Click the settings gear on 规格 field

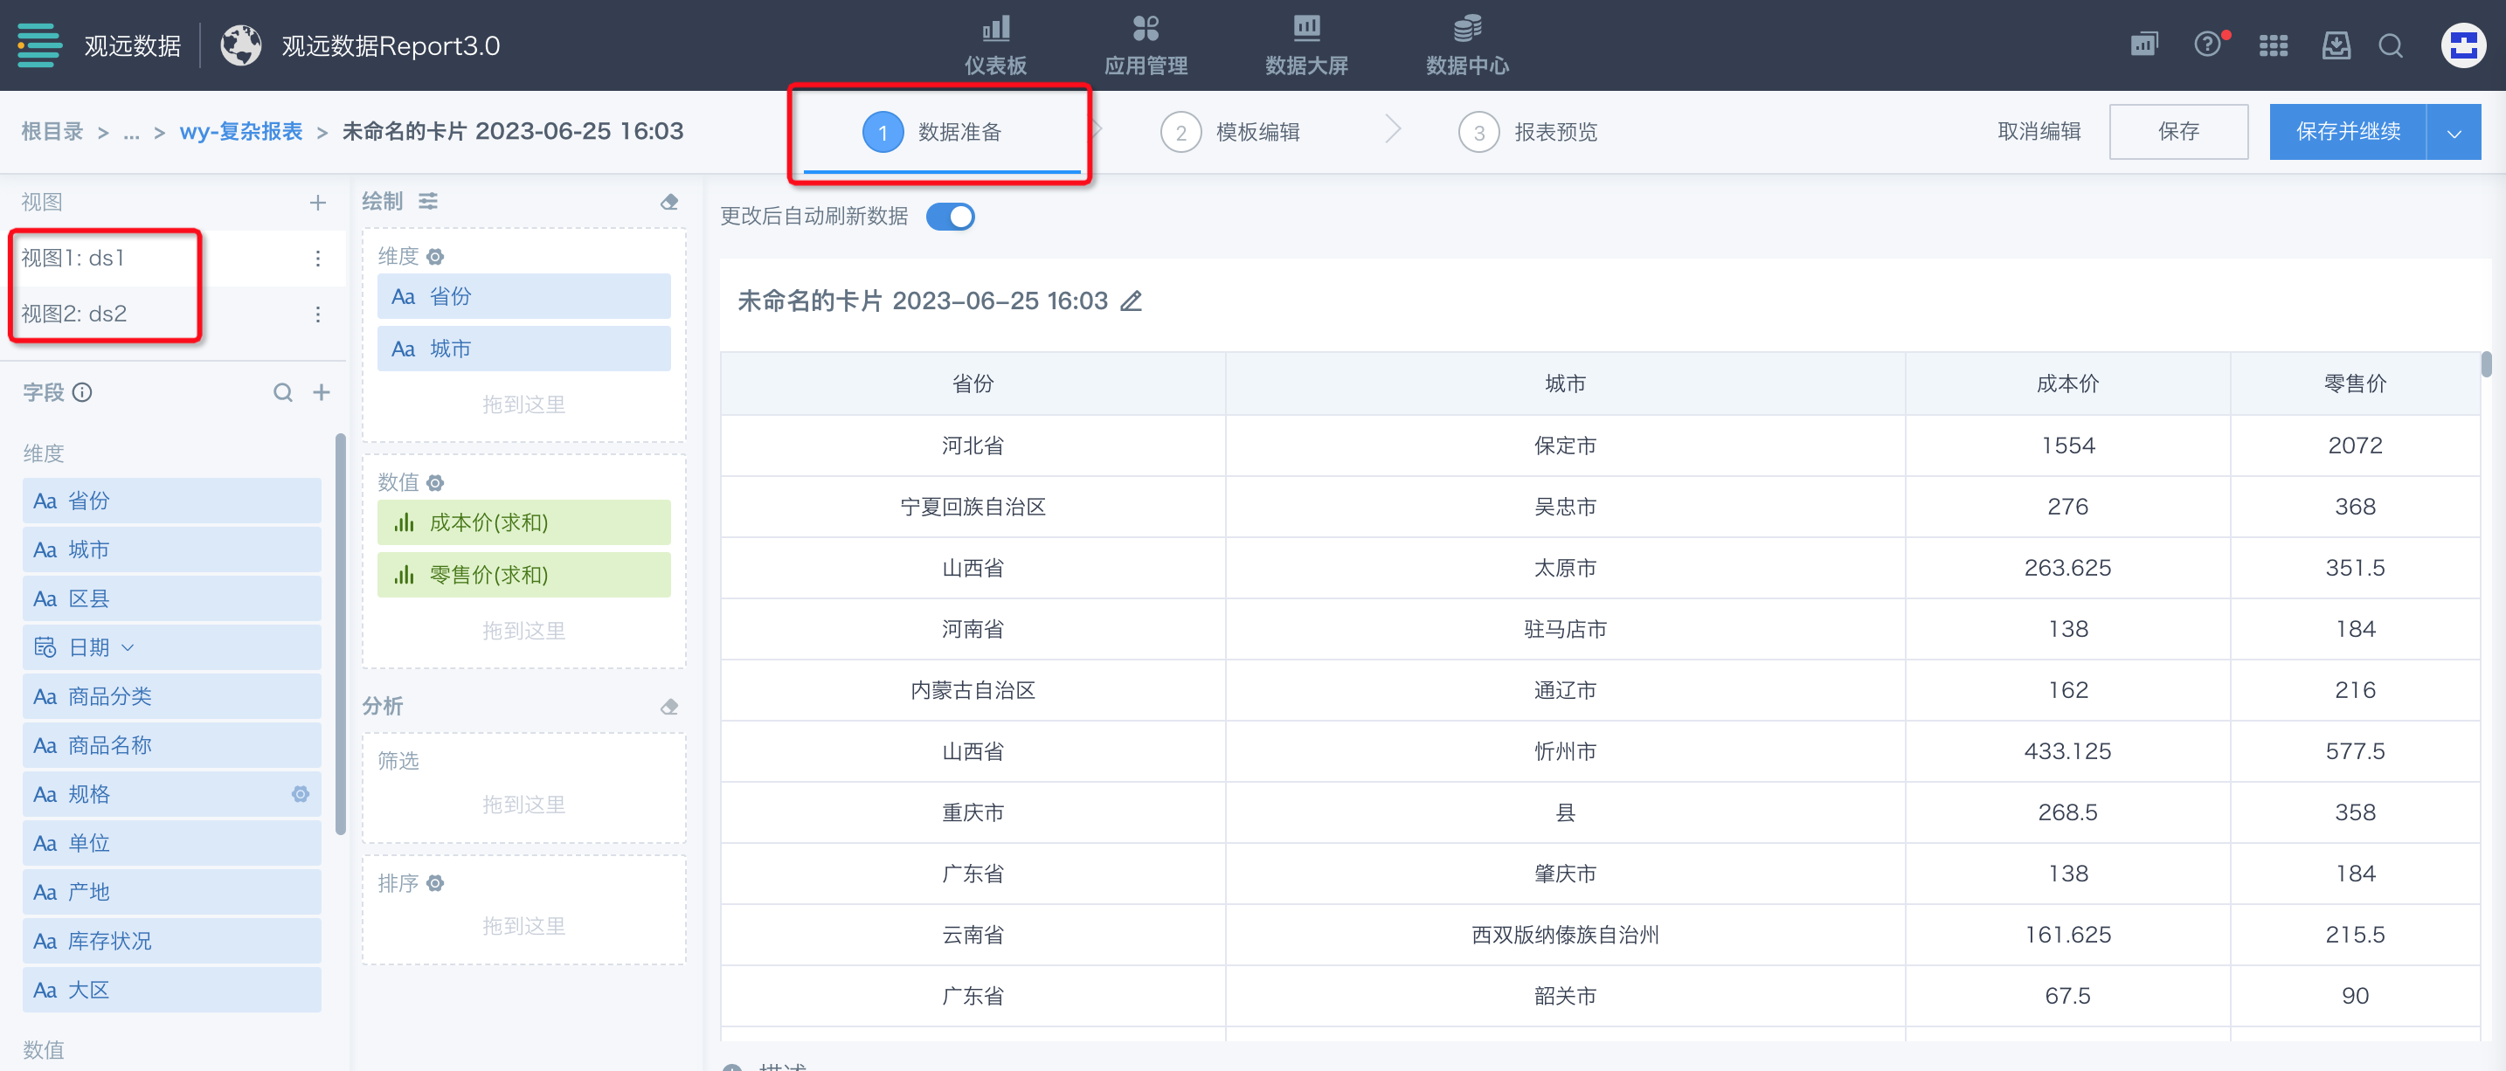point(301,794)
